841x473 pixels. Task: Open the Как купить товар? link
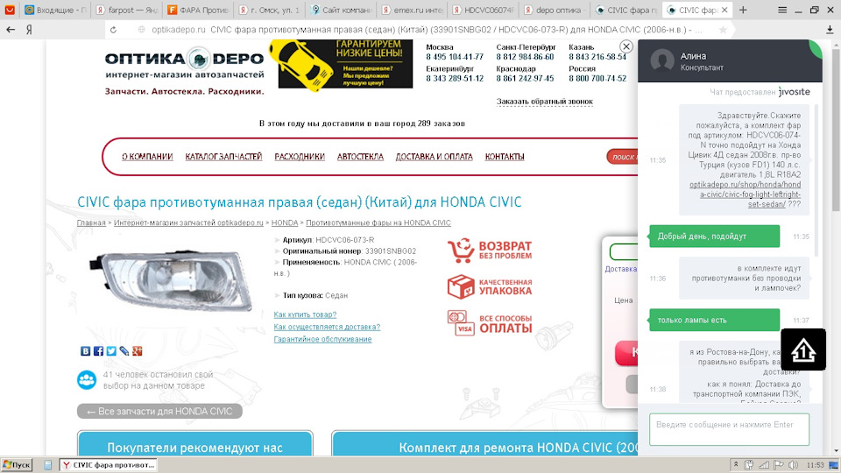tap(305, 314)
